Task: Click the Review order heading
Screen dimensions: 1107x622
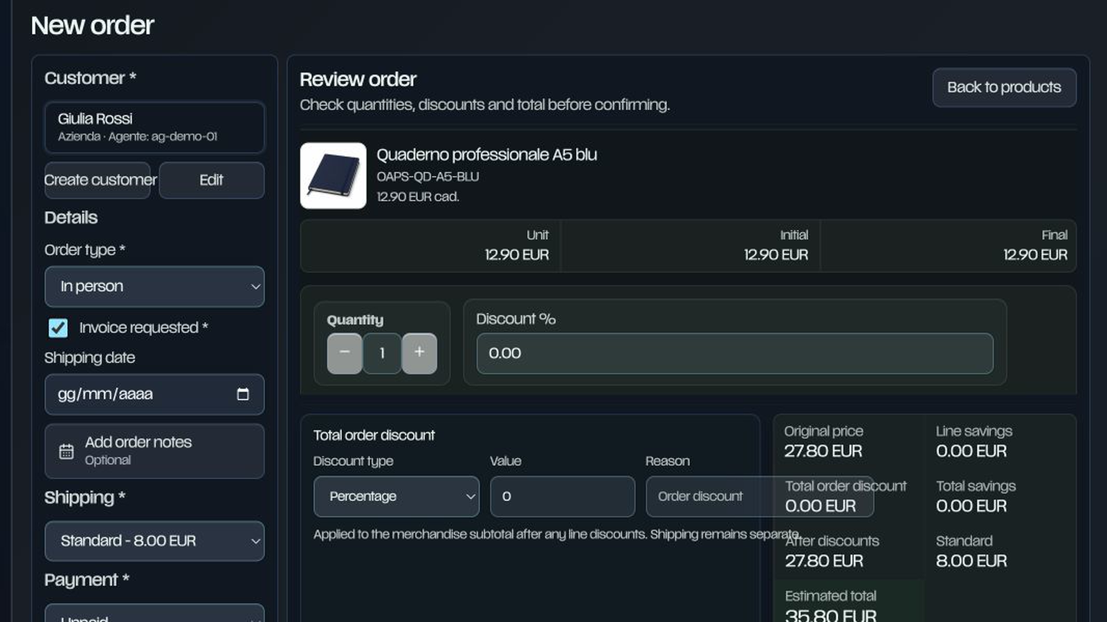Action: [358, 79]
